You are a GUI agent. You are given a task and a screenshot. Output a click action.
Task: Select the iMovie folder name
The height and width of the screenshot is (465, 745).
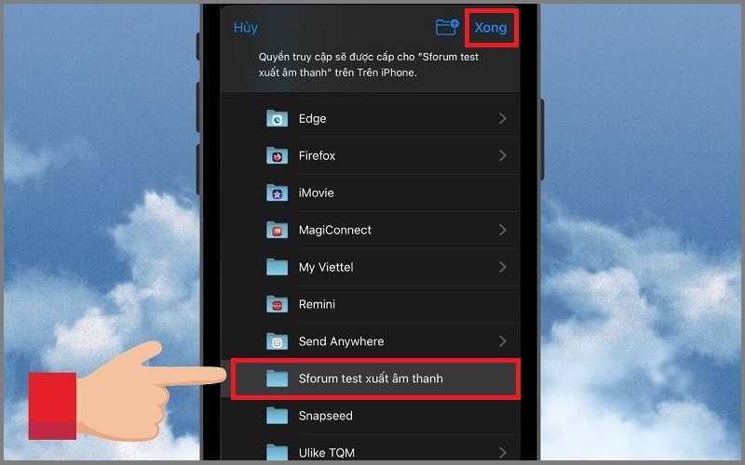(316, 193)
